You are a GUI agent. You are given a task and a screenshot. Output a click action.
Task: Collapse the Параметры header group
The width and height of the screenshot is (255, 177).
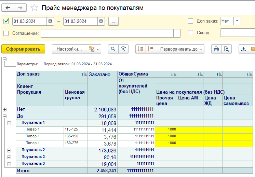click(5, 59)
